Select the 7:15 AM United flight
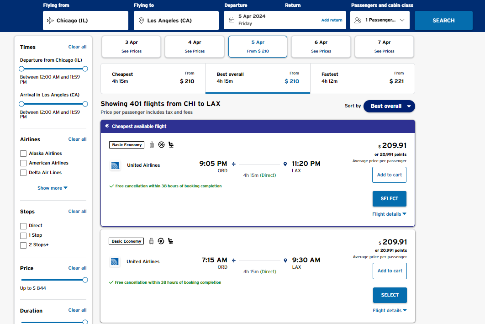 (x=390, y=295)
